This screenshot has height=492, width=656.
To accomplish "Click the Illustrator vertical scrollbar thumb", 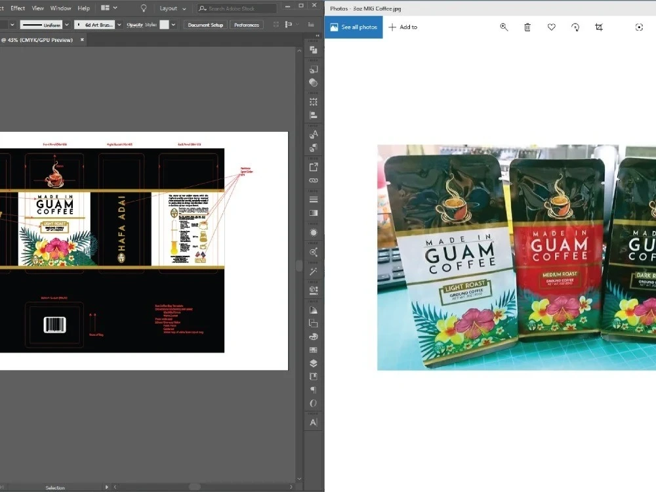I will (x=298, y=266).
